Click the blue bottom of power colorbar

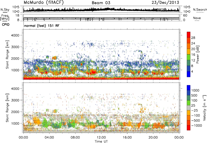coord(189,74)
